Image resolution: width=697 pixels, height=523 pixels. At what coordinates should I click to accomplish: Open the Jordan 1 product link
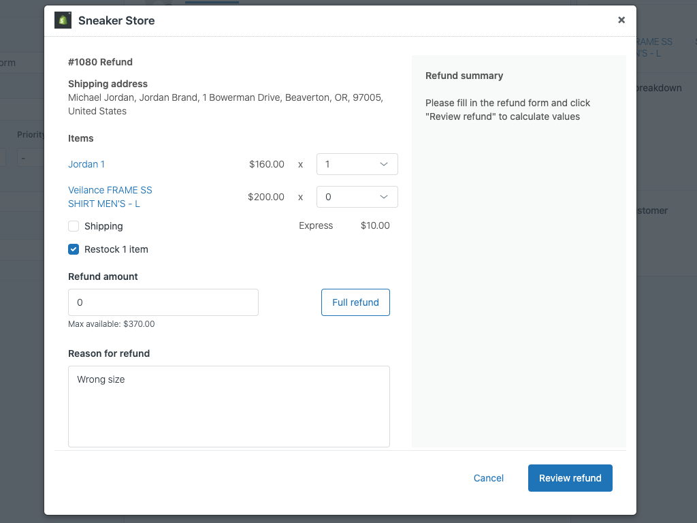point(86,164)
